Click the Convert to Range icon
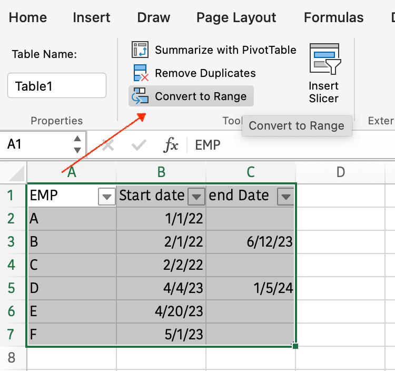This screenshot has height=371, width=395. pos(140,96)
